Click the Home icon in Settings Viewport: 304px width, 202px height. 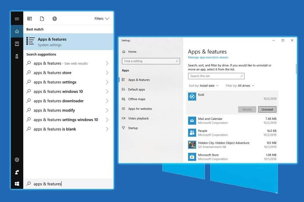click(x=124, y=52)
